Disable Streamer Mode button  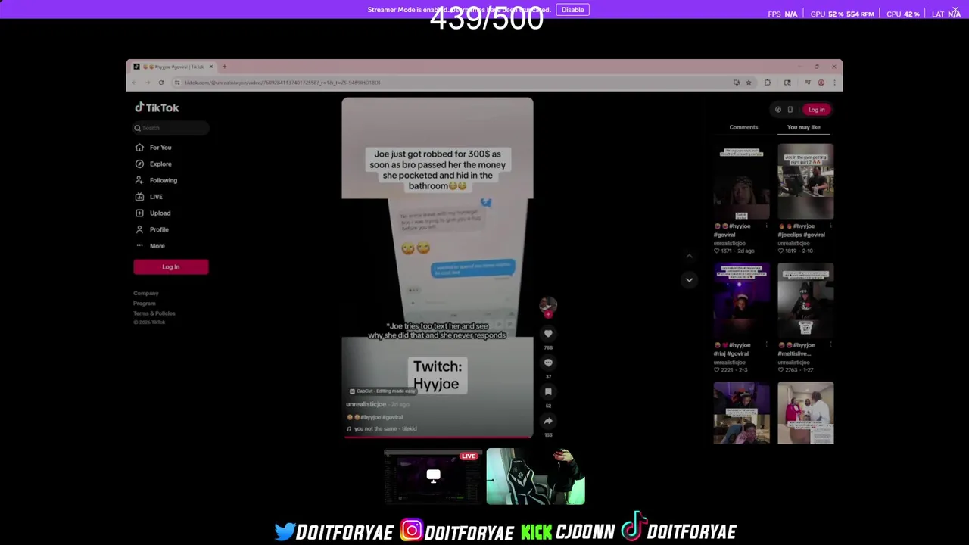click(x=572, y=10)
